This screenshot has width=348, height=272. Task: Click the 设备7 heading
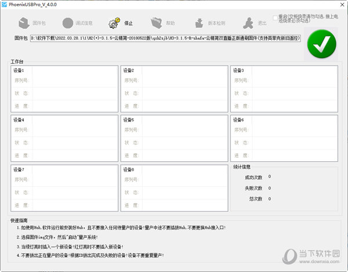[19, 170]
